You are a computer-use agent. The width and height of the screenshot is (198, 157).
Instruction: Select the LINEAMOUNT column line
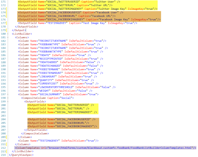coord(57,77)
